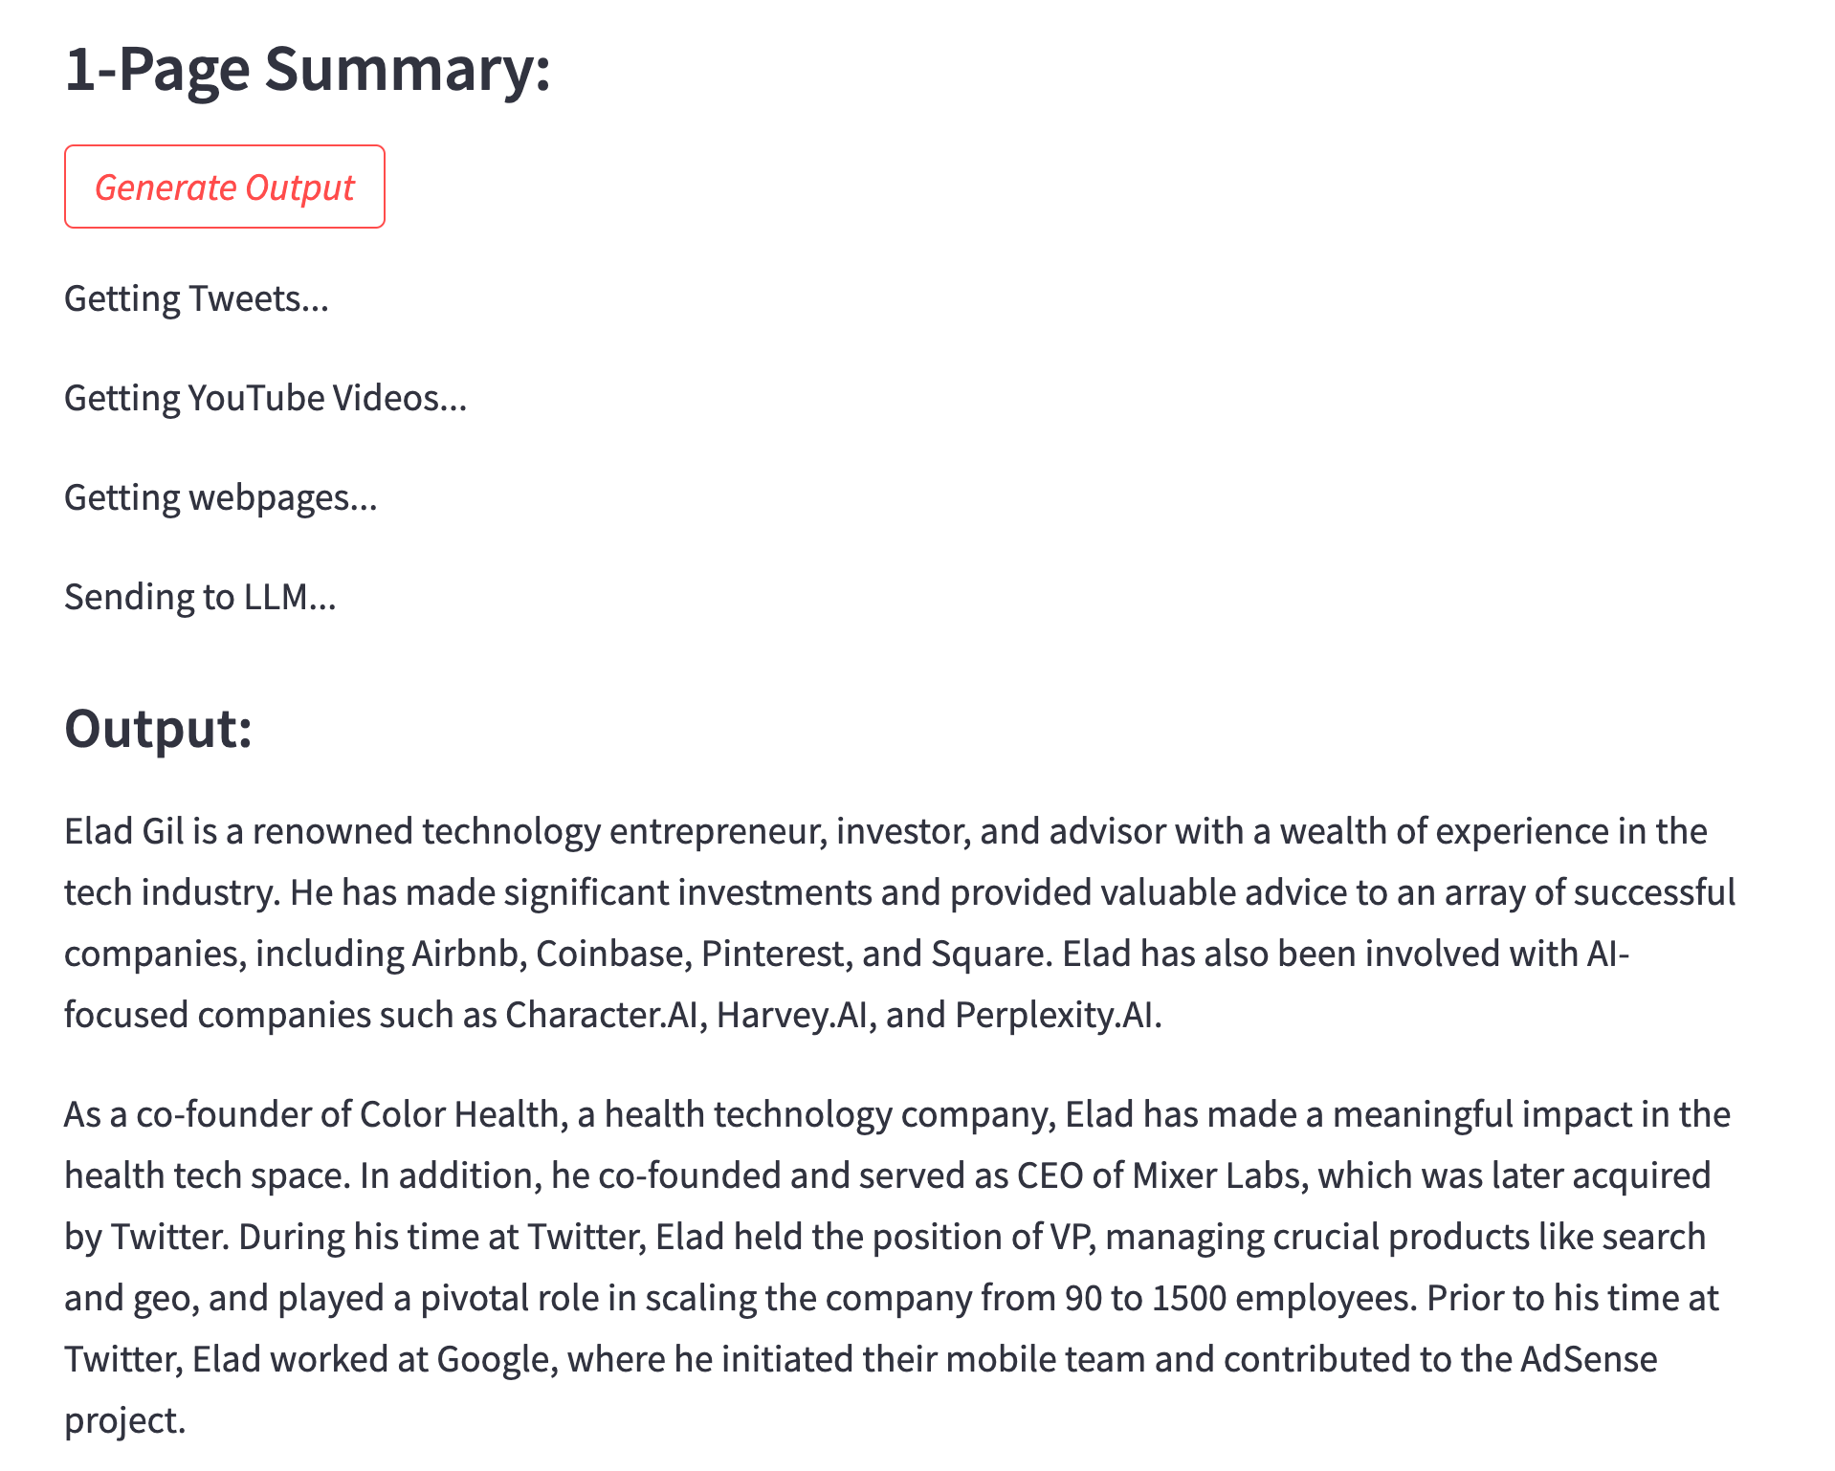Click the name Elad Gil in first paragraph
1835x1471 pixels.
(x=123, y=832)
